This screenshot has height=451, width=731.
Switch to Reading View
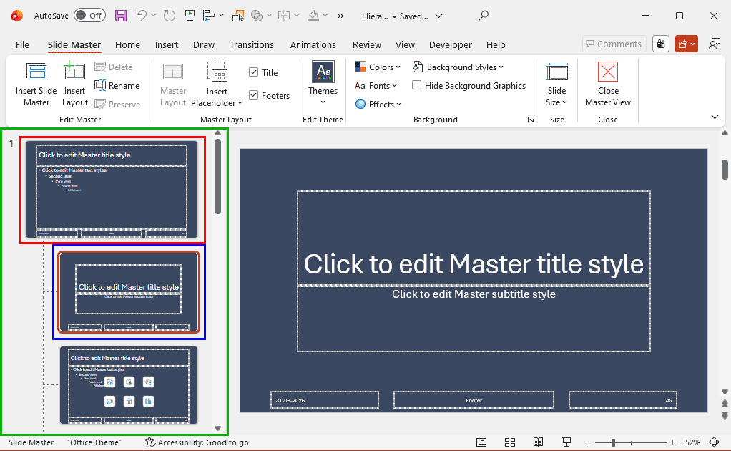(x=538, y=442)
